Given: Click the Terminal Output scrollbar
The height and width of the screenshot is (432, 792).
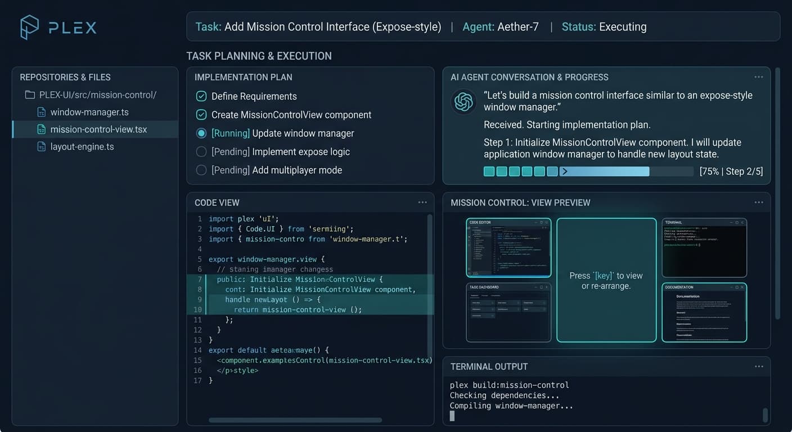Looking at the screenshot, I should point(765,415).
